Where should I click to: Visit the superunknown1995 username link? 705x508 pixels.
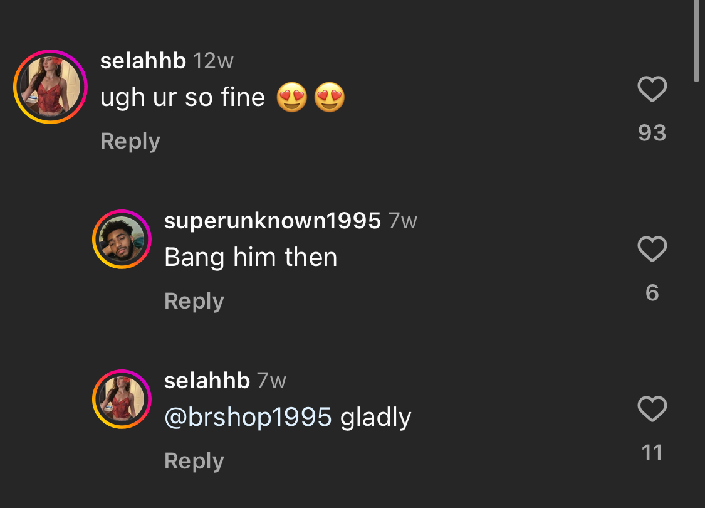click(273, 221)
